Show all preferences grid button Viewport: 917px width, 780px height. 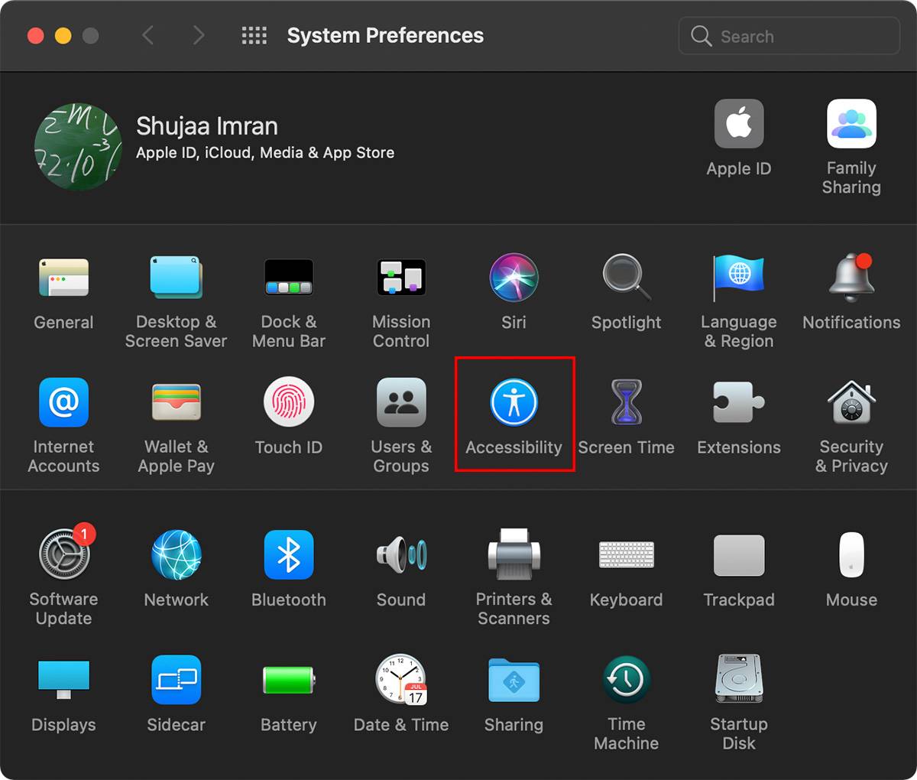point(254,35)
